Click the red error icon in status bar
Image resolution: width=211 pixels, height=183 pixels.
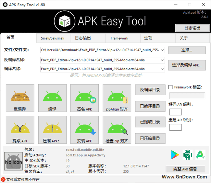tap(3, 179)
